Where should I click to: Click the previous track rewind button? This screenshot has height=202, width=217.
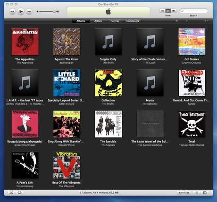coord(12,11)
